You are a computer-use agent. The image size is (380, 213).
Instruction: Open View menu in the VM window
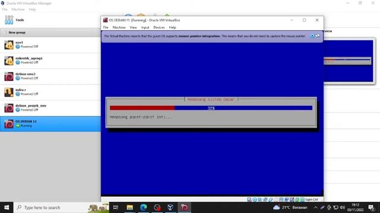(x=133, y=28)
